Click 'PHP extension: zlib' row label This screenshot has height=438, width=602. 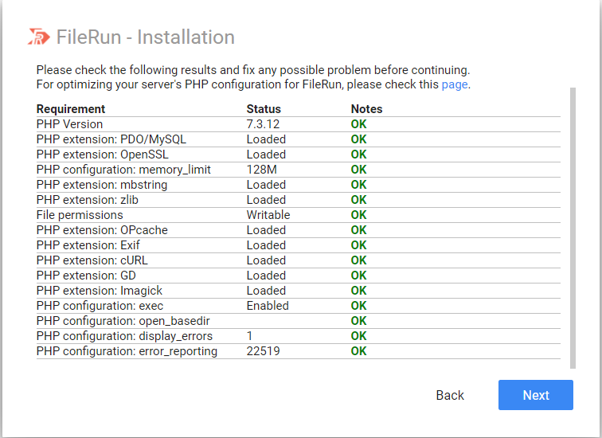[x=87, y=200]
